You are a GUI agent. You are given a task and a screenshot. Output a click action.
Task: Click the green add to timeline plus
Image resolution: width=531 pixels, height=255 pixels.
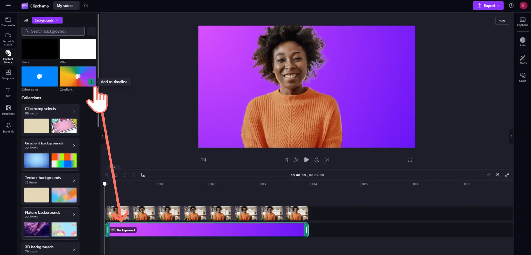tap(91, 82)
